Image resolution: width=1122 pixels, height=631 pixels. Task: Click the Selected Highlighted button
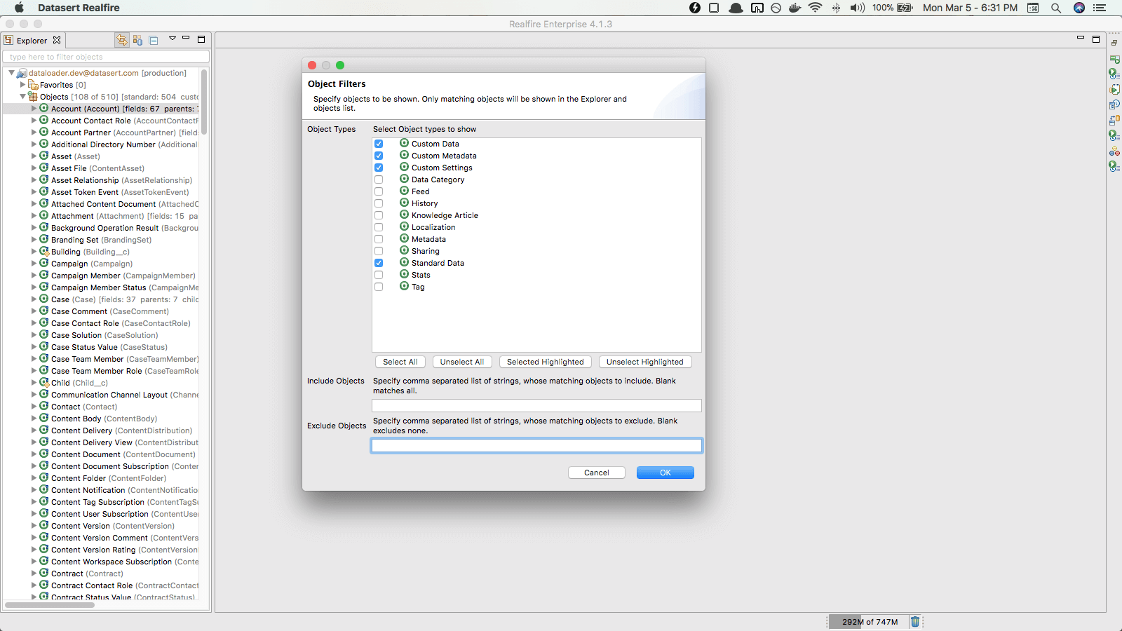[x=546, y=362]
